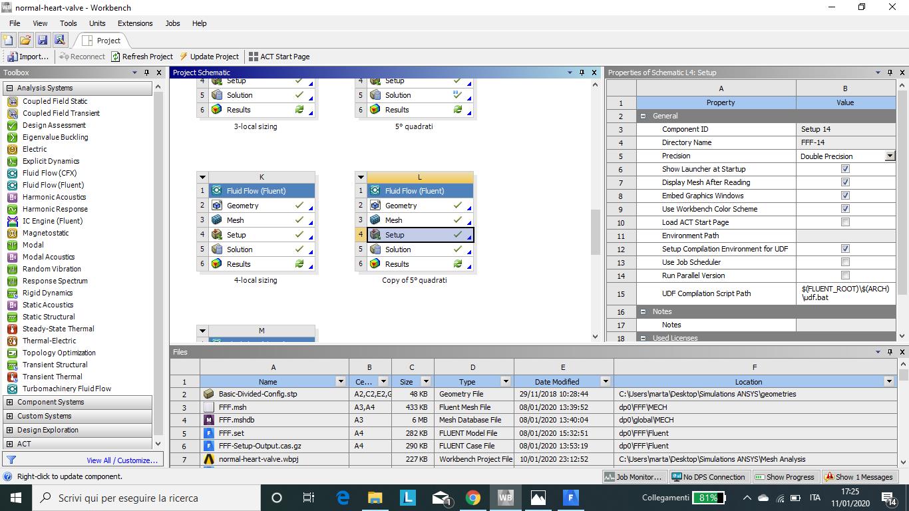
Task: Select Random Vibration system
Action: pyautogui.click(x=52, y=269)
